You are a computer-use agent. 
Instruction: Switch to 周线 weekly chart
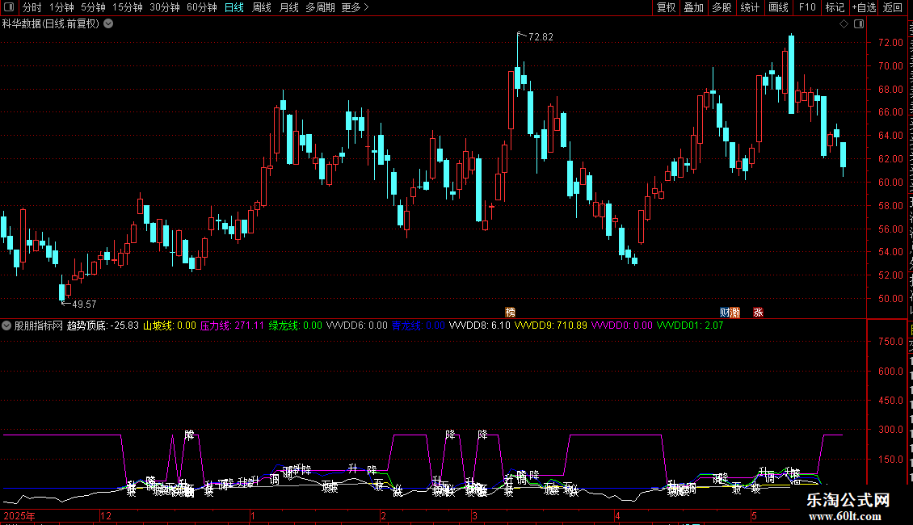pyautogui.click(x=262, y=7)
